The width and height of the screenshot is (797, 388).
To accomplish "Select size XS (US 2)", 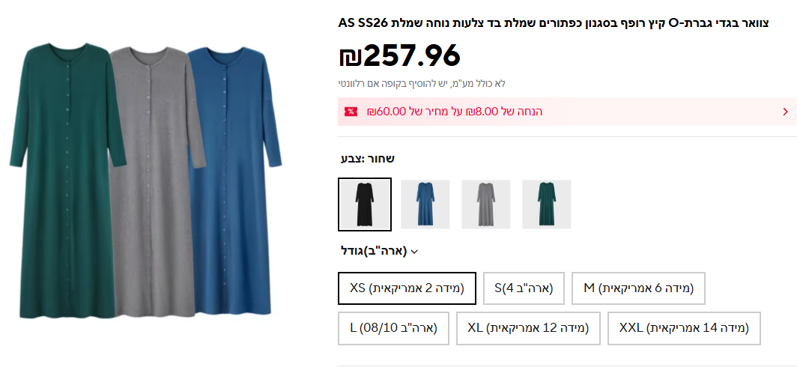I will click(407, 288).
